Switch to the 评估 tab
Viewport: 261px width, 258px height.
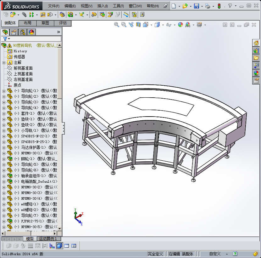[63, 23]
